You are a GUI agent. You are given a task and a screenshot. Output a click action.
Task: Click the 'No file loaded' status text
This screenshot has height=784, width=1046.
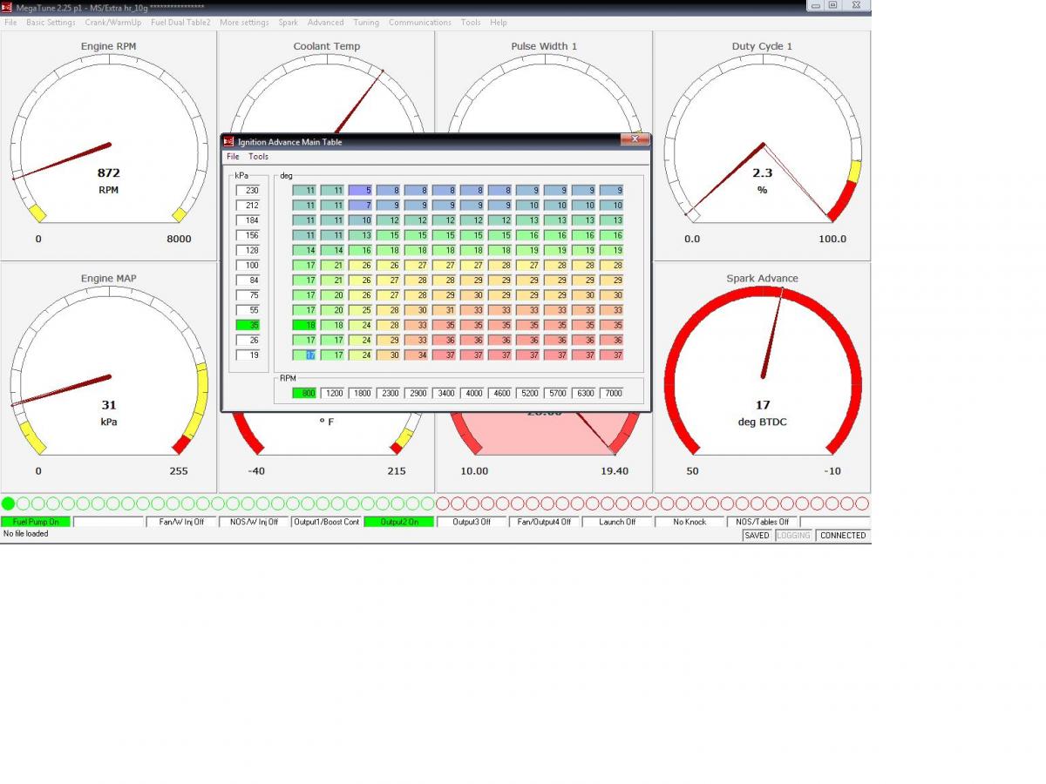(x=26, y=533)
